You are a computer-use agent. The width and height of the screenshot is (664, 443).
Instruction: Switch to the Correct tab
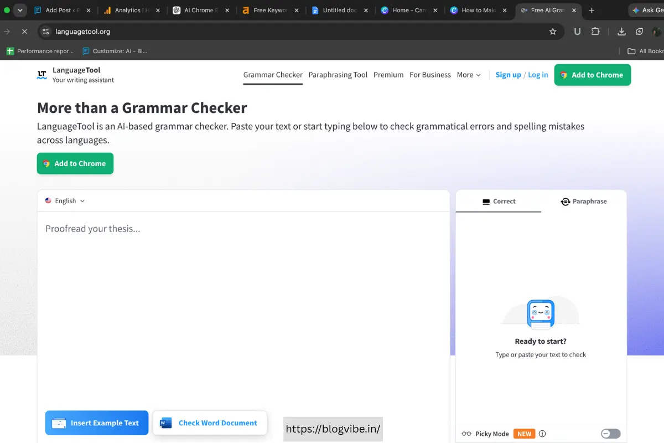tap(499, 202)
